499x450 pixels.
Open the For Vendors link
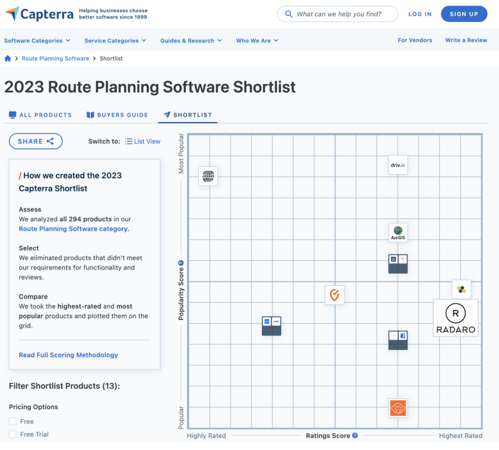415,40
